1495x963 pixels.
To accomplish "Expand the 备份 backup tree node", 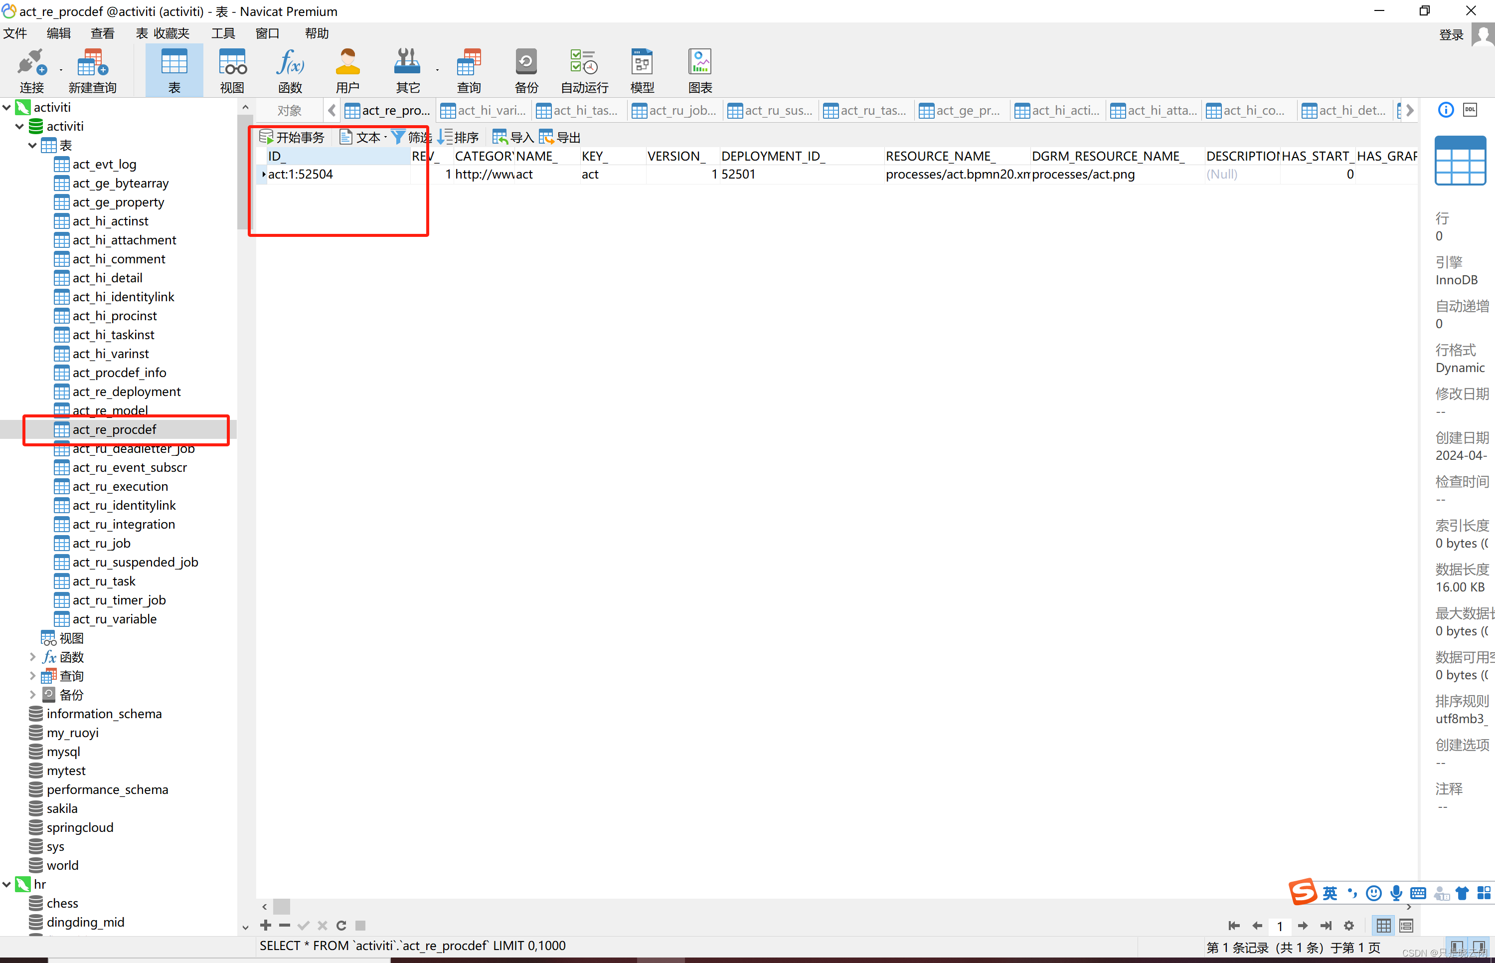I will tap(32, 695).
